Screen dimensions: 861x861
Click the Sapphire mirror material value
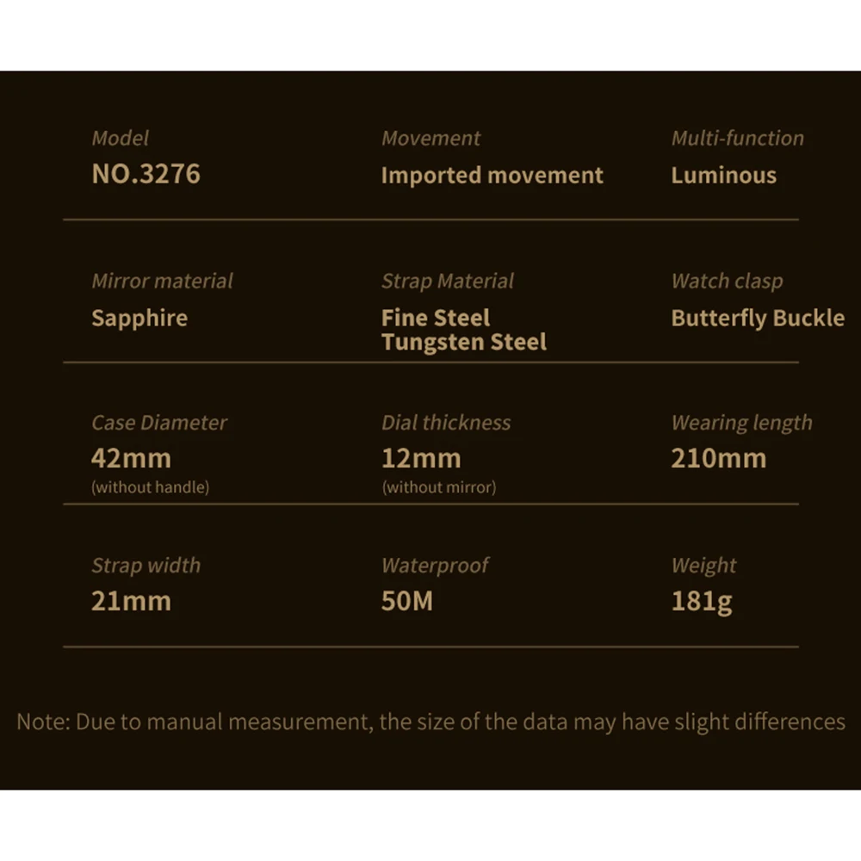pyautogui.click(x=139, y=318)
